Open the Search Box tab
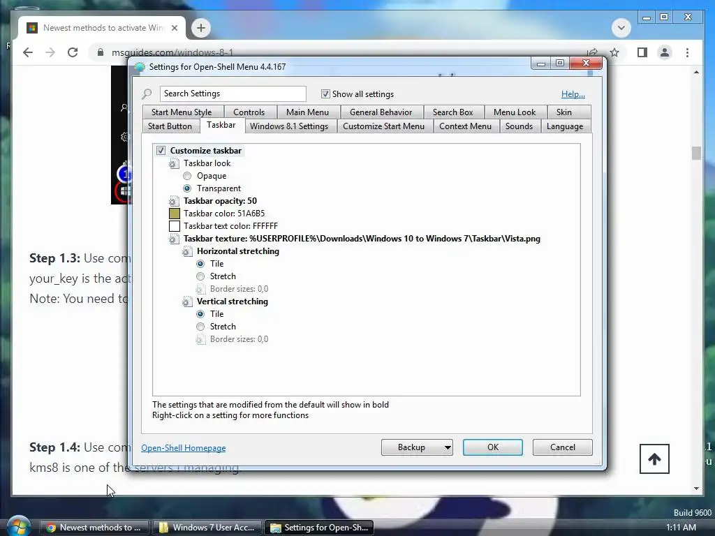This screenshot has height=536, width=715. (x=452, y=112)
